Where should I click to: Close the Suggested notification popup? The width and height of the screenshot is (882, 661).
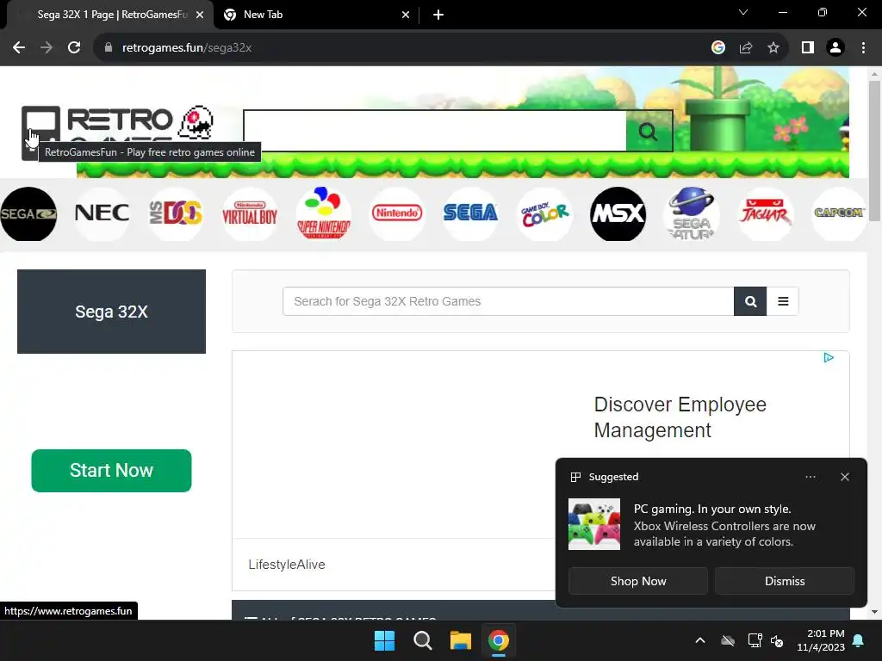(845, 477)
